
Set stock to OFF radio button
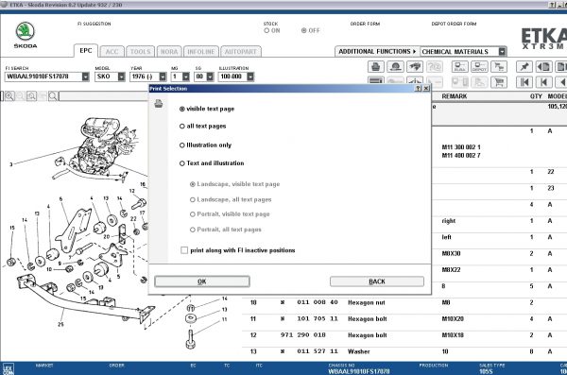tap(304, 31)
